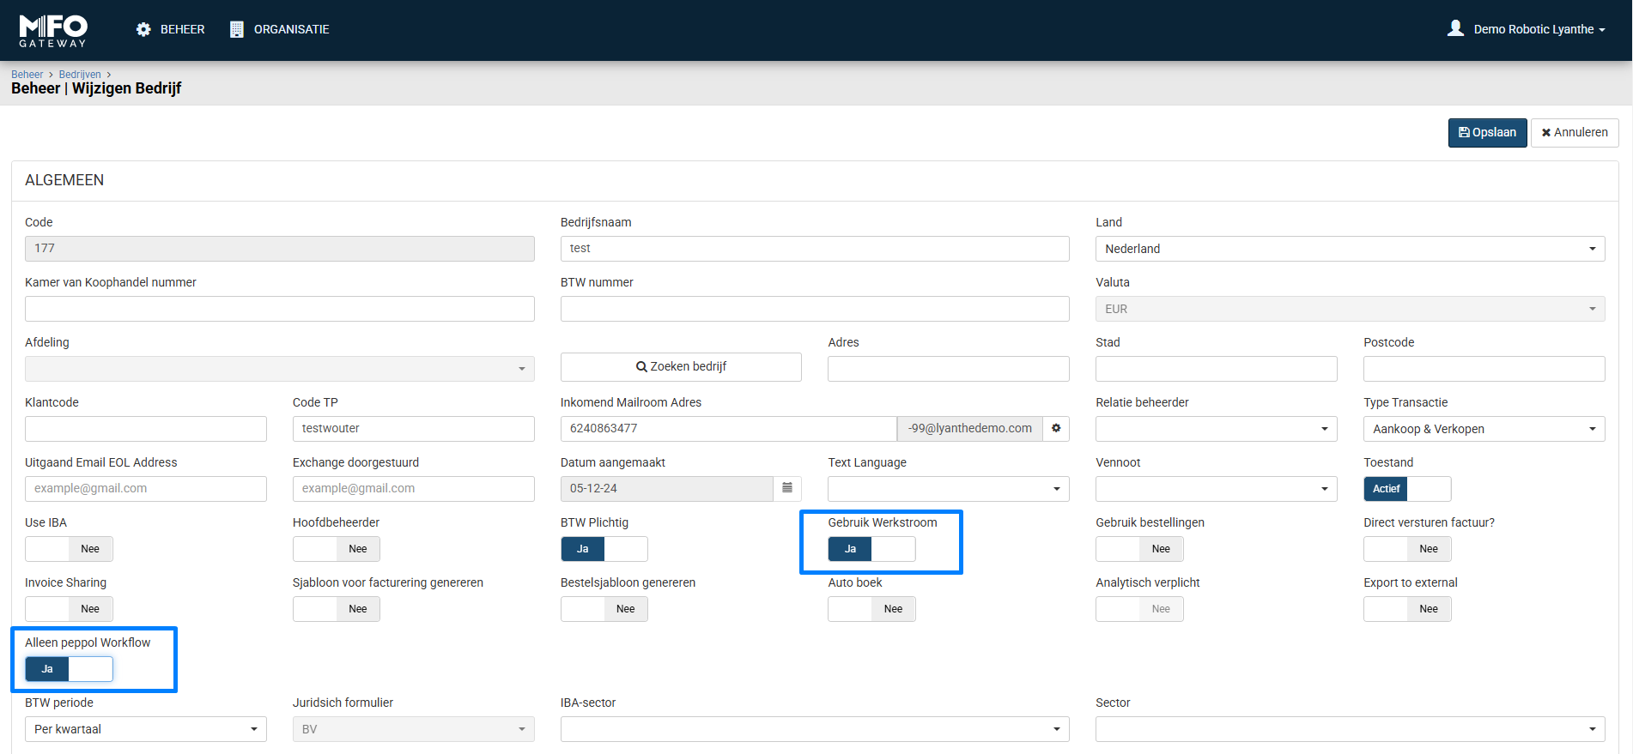Click the MFO Gateway logo
1633x754 pixels.
(53, 30)
